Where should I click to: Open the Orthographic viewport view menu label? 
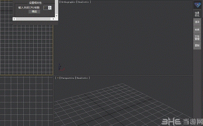(68, 2)
